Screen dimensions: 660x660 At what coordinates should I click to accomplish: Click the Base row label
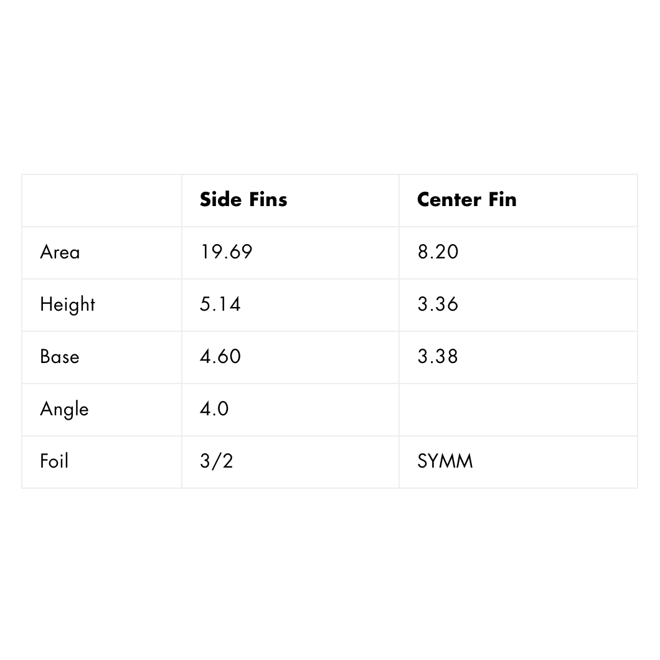60,357
